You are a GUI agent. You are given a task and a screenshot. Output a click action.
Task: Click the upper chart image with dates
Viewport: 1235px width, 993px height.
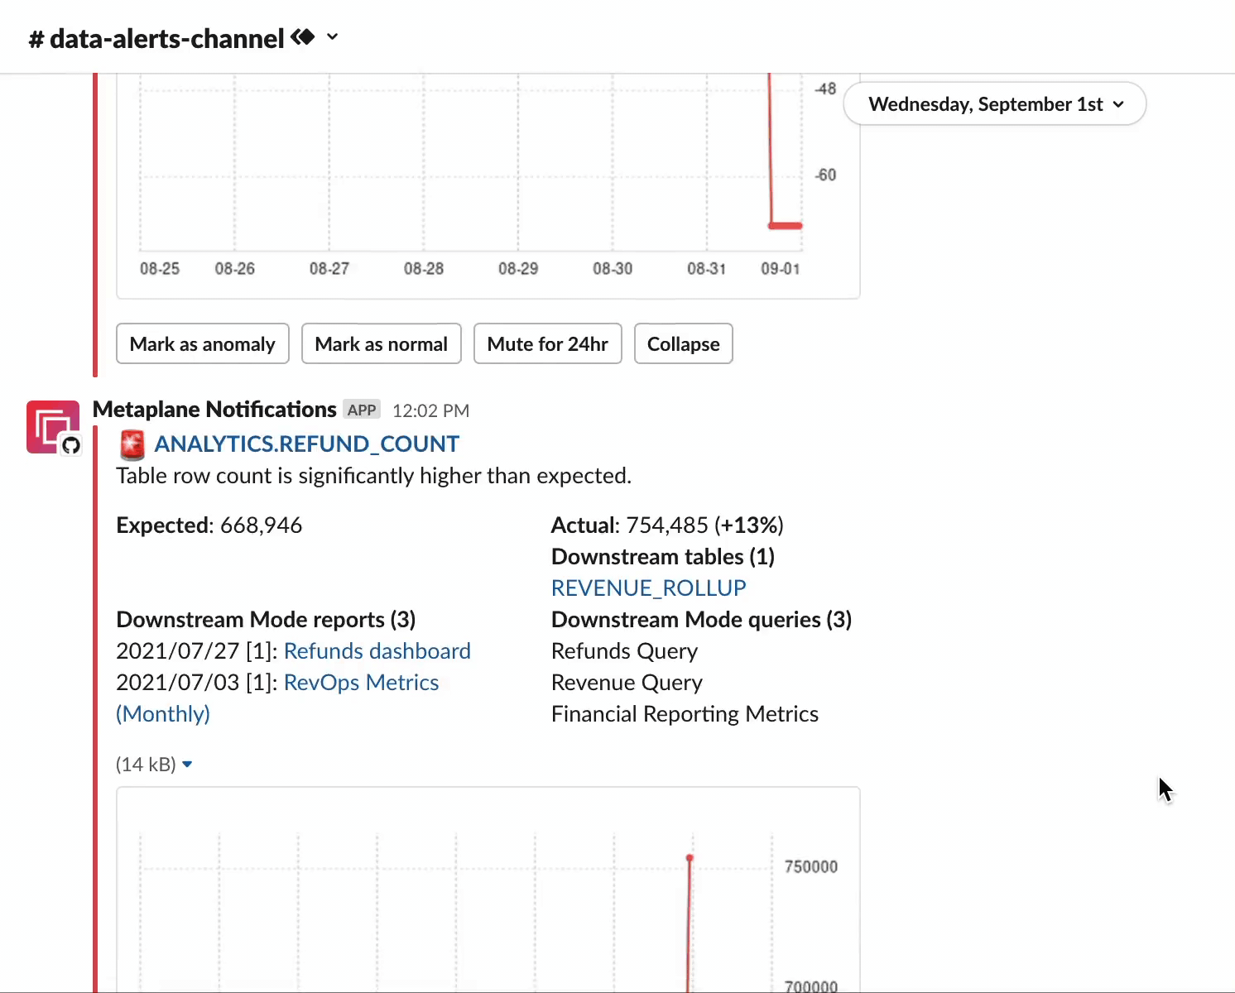(488, 186)
